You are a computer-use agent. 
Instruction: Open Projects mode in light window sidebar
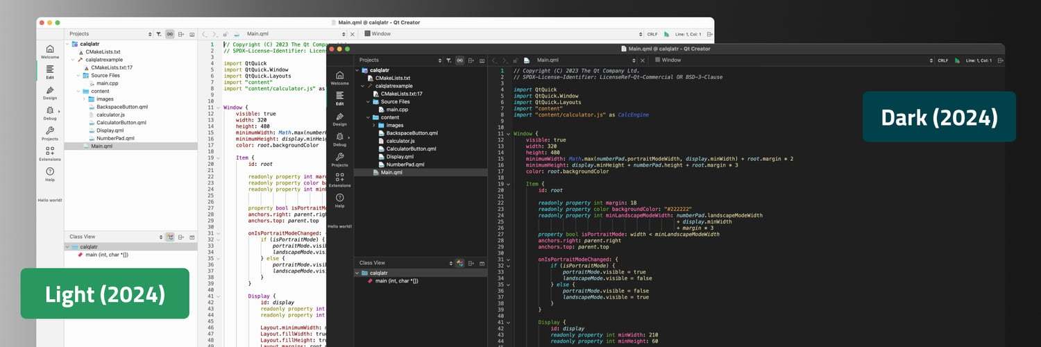pos(50,133)
